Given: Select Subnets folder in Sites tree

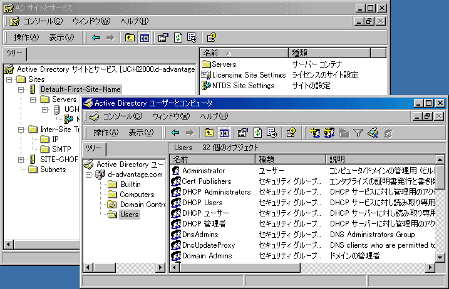Looking at the screenshot, I should pos(47,170).
